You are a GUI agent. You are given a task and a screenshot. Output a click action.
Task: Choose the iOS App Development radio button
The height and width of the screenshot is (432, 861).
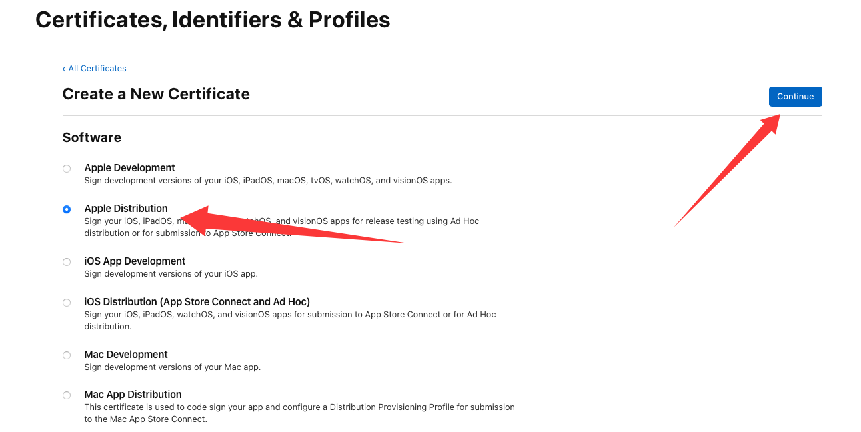[x=67, y=262]
